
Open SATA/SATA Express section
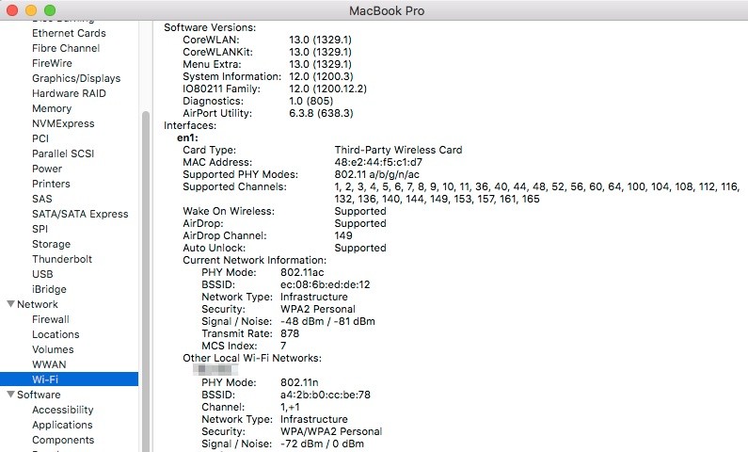point(80,214)
